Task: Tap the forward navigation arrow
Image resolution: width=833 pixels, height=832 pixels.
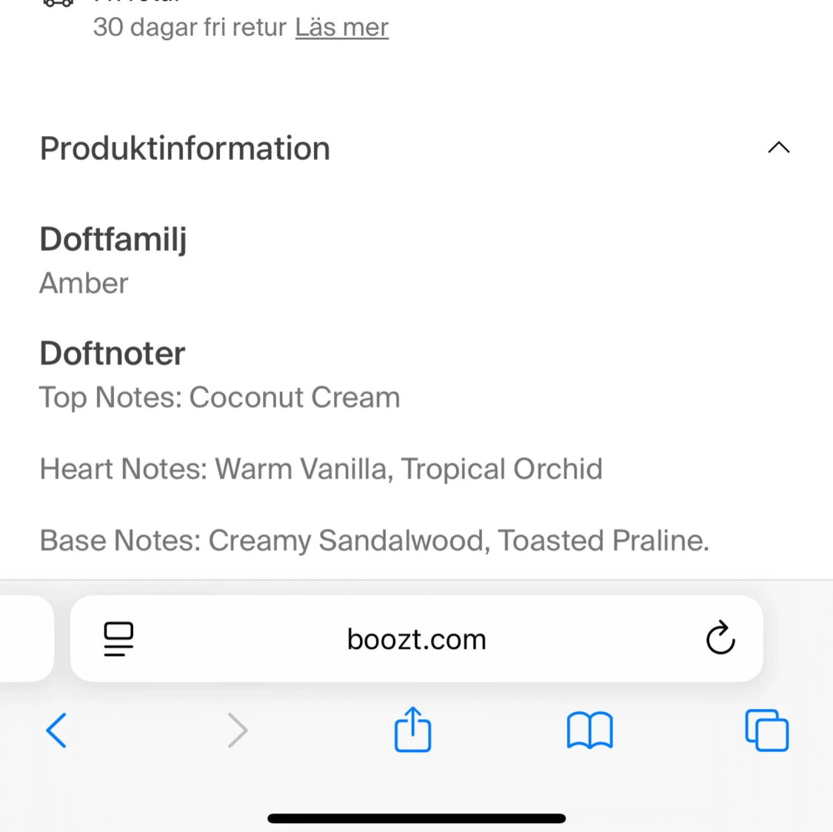Action: pos(238,730)
